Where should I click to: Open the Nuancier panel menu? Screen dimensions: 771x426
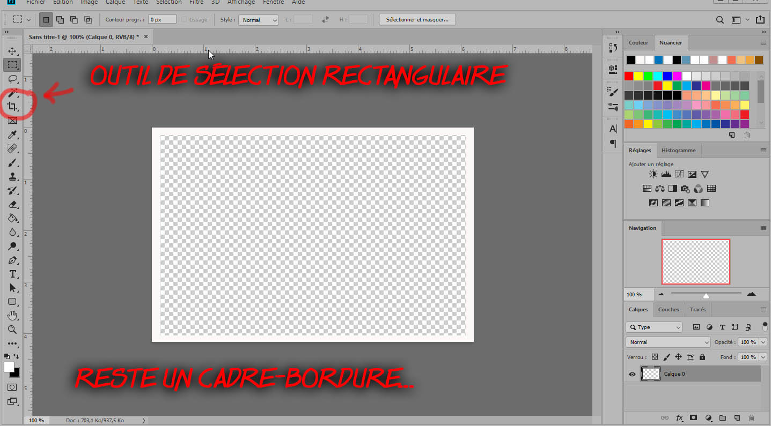763,42
